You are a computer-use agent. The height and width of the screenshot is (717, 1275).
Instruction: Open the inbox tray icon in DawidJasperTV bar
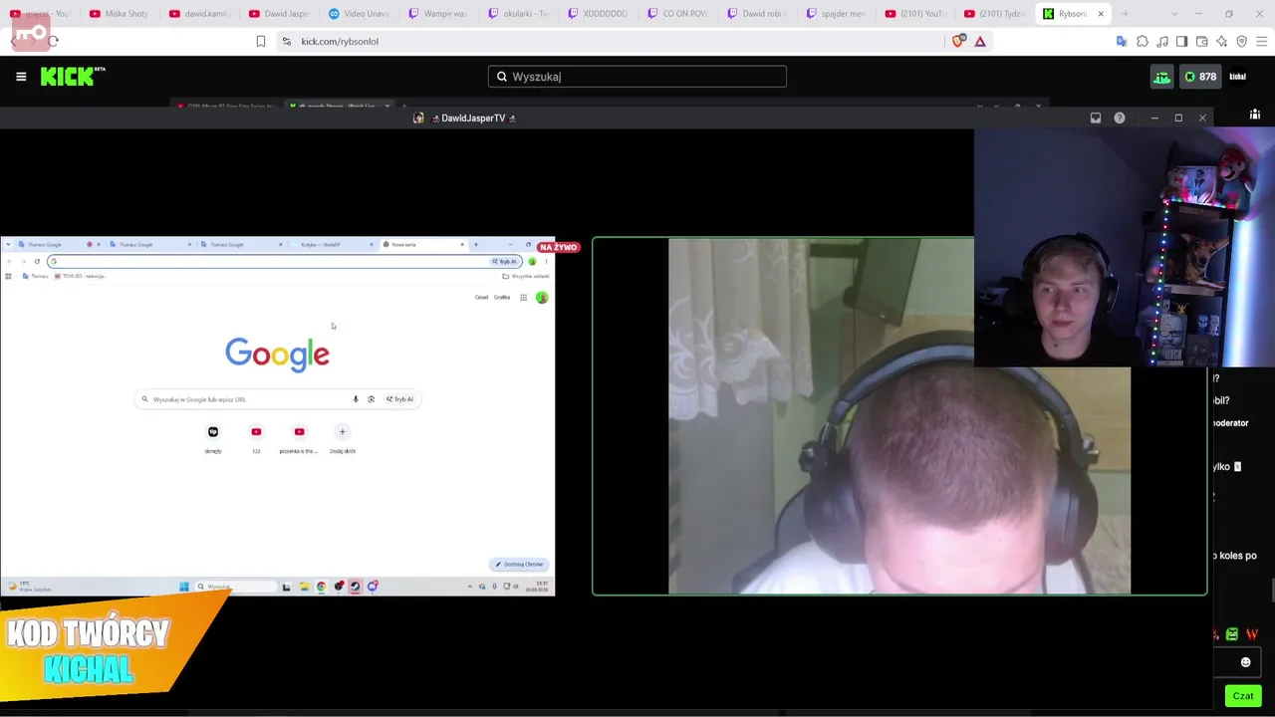(x=1096, y=119)
